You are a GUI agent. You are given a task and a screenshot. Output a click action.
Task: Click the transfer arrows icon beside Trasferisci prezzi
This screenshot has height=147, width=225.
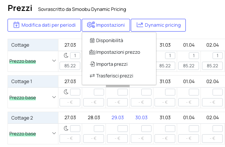(92, 76)
